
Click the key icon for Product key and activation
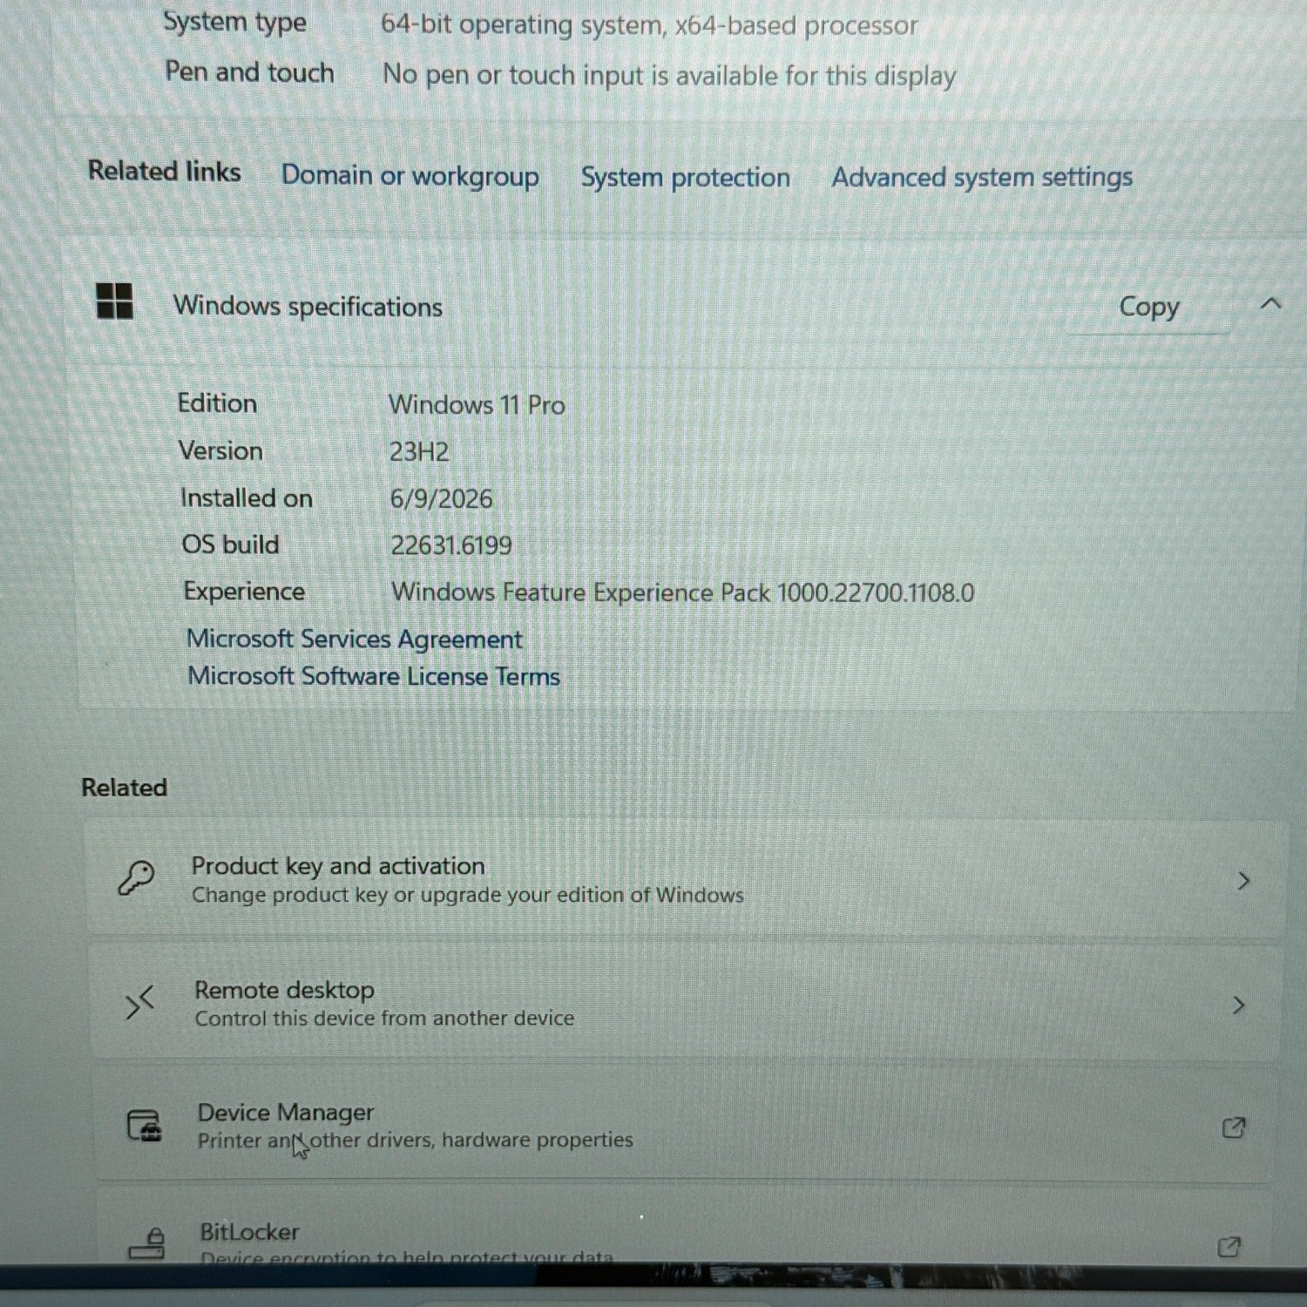(x=137, y=878)
